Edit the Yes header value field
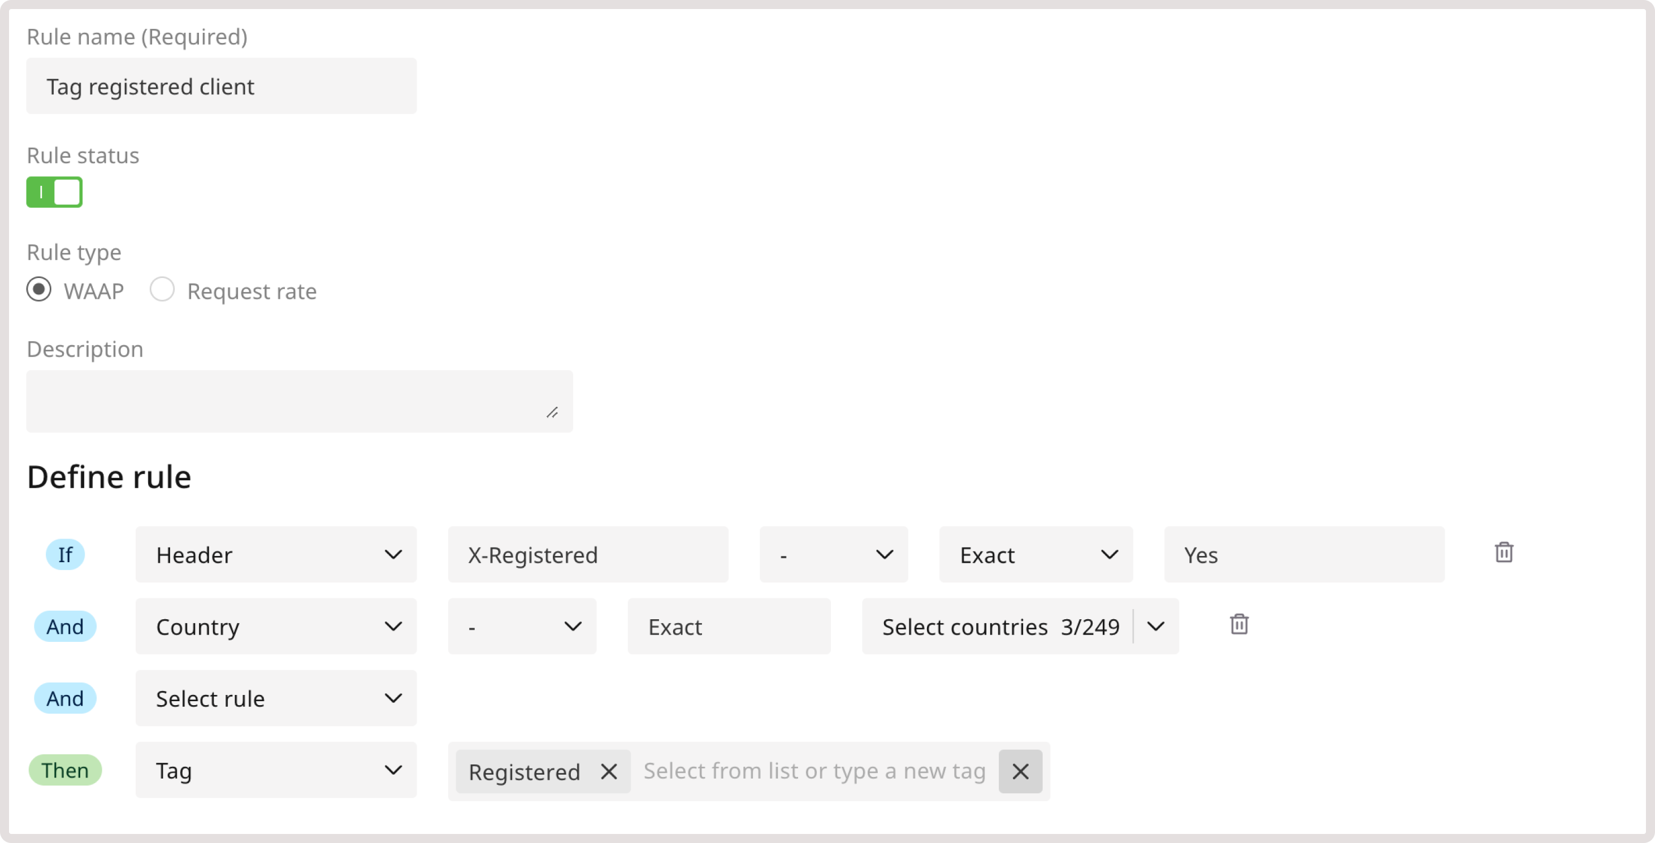 1304,554
